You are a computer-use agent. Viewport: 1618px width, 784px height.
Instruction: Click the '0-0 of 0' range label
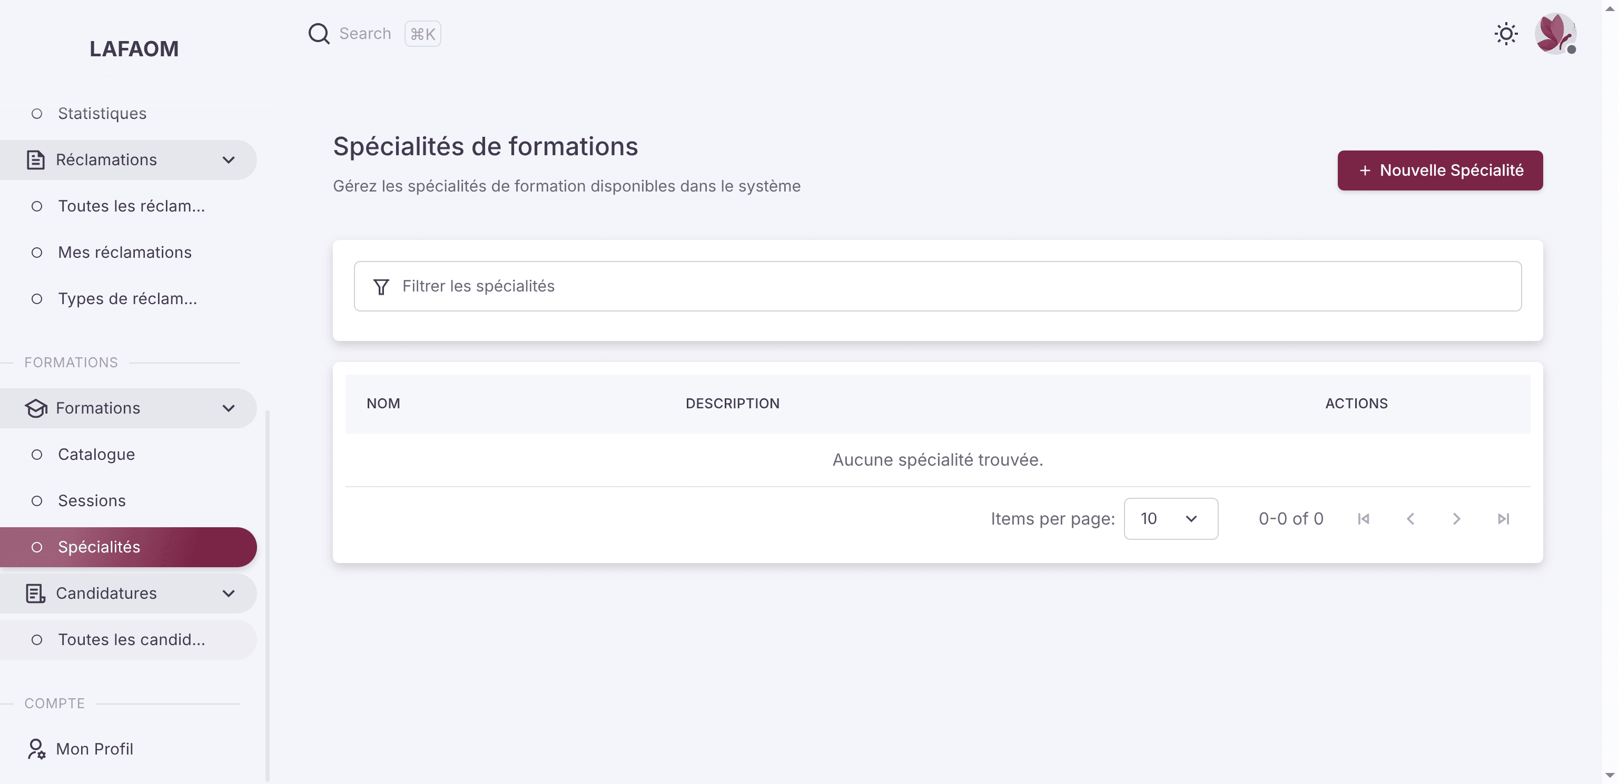[1291, 519]
